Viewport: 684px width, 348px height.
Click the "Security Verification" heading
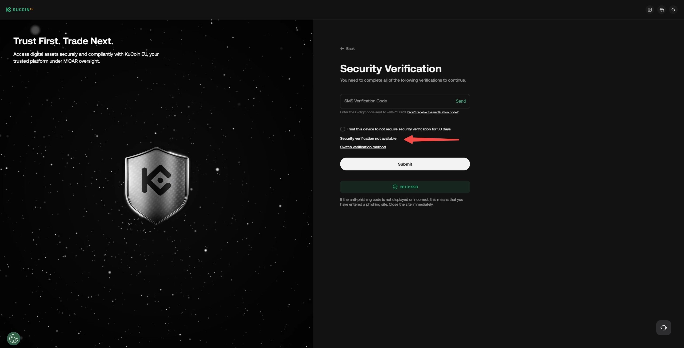coord(391,69)
